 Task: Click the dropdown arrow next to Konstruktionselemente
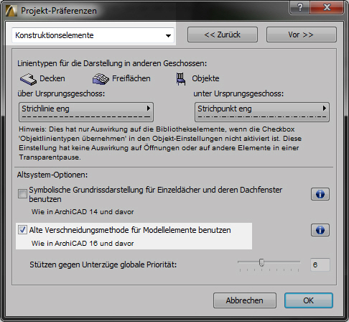point(168,36)
